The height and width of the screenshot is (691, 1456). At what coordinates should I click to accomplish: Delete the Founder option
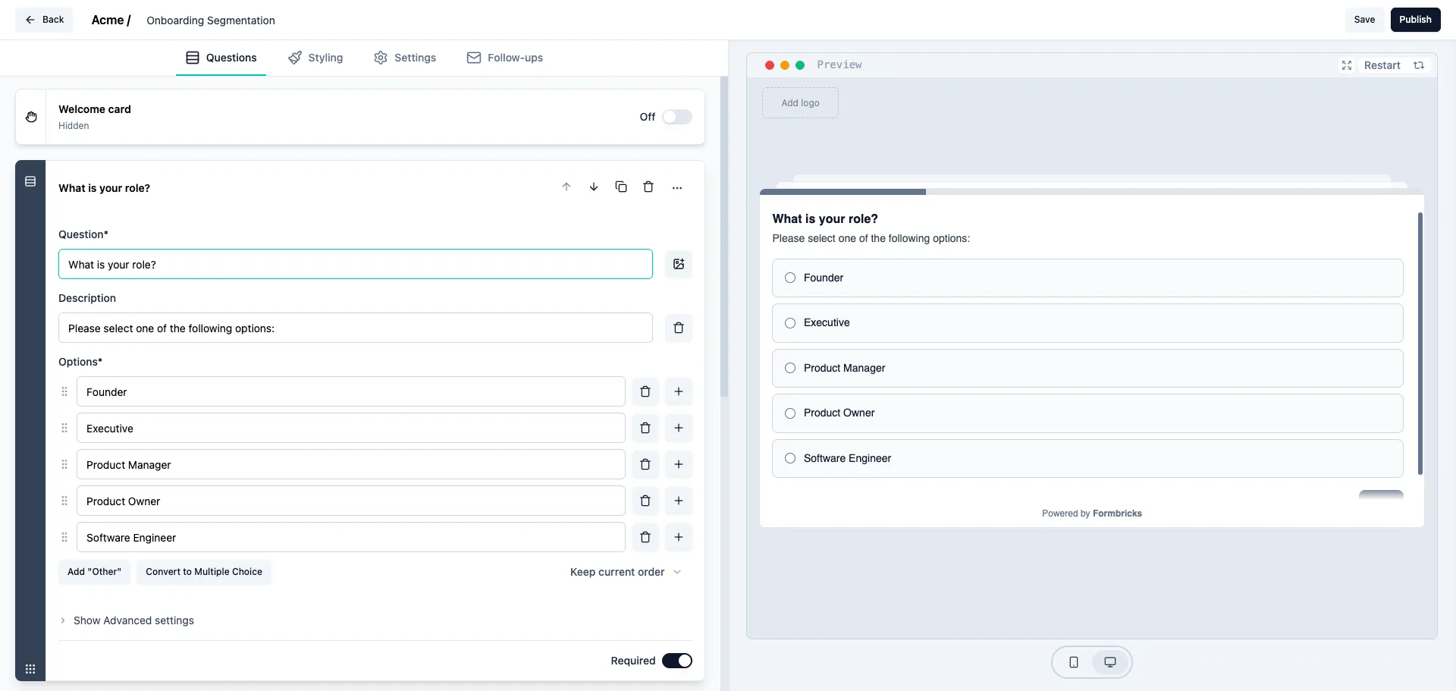(645, 391)
